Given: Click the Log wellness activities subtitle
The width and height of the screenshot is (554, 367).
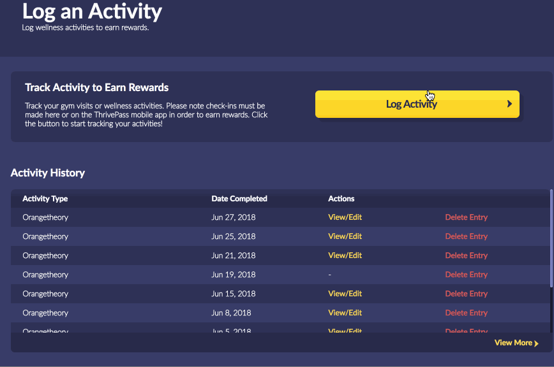Looking at the screenshot, I should [x=85, y=27].
